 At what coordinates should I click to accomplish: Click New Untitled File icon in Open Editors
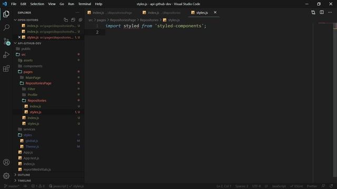[66, 20]
